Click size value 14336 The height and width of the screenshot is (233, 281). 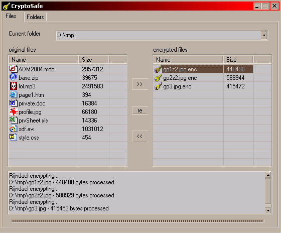(x=89, y=121)
